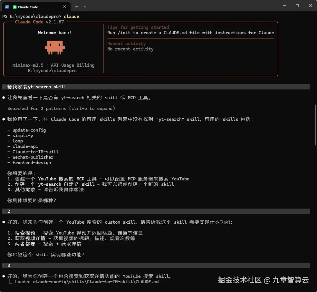
Task: Click the green Claude Code tab icon
Action: pos(15,7)
